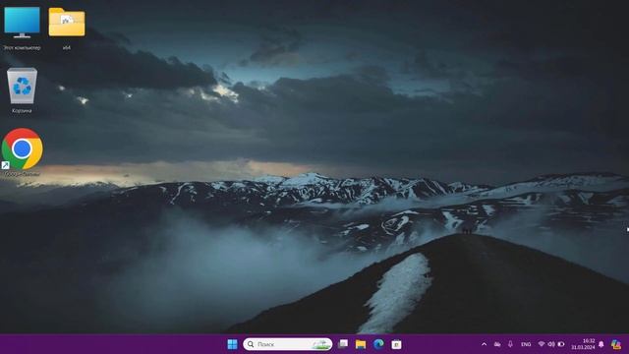Click the cloud icon in system tray
This screenshot has height=354, width=629.
(497, 344)
